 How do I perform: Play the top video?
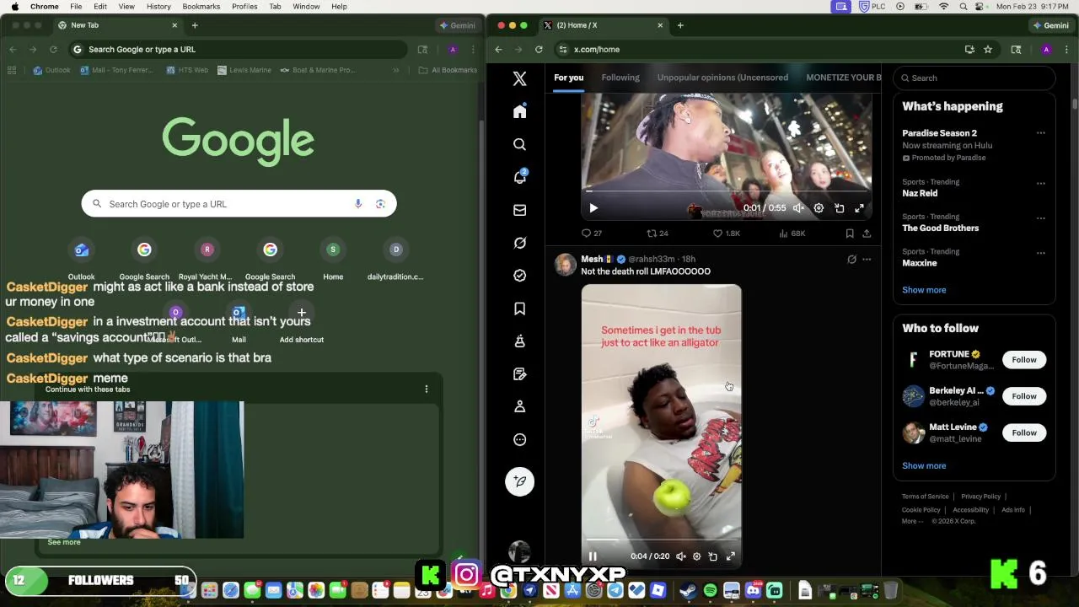click(593, 207)
